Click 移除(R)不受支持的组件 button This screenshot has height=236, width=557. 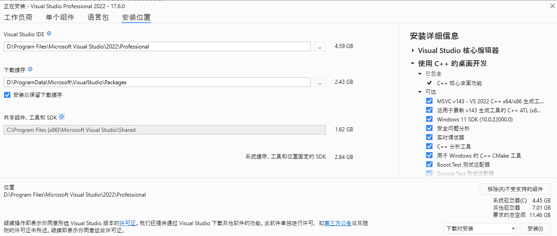tap(515, 189)
